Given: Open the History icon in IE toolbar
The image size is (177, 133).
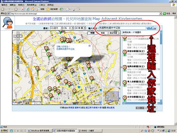Looking at the screenshot, I should tap(61, 9).
